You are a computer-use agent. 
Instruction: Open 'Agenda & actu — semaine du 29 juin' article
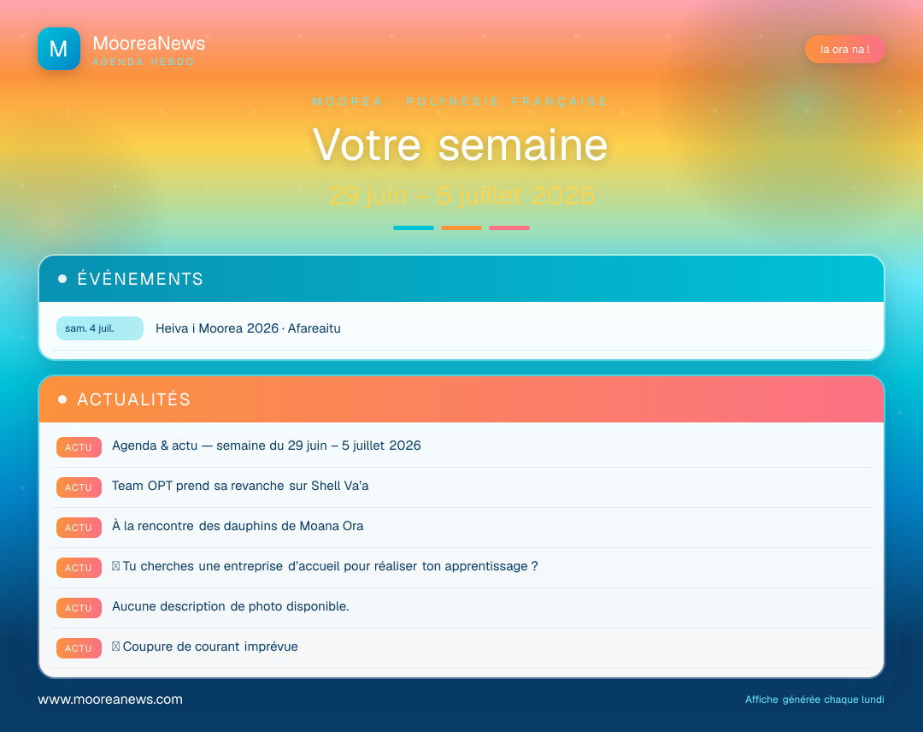pyautogui.click(x=266, y=446)
